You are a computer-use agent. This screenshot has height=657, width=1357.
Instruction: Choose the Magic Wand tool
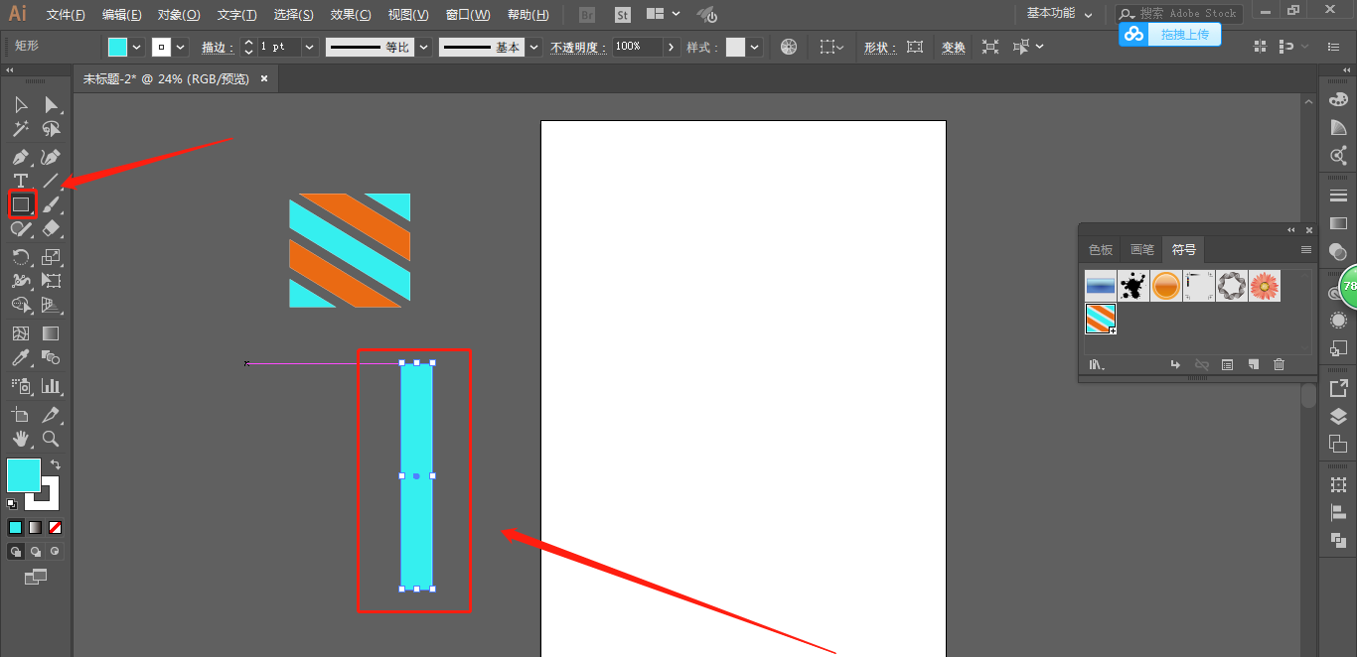(x=21, y=129)
